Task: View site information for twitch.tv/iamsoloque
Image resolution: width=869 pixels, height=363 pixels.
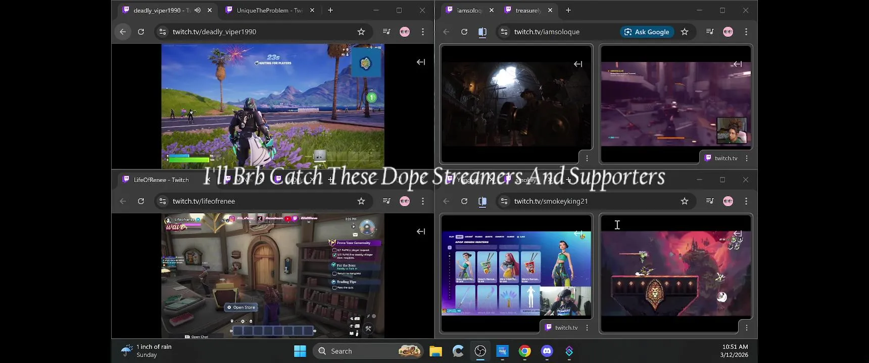Action: (504, 32)
